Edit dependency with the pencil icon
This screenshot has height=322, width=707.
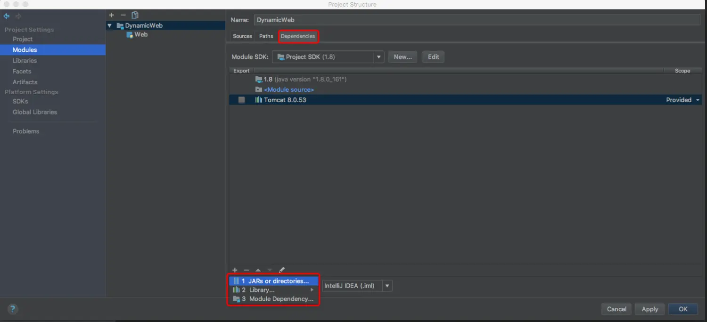(x=282, y=270)
